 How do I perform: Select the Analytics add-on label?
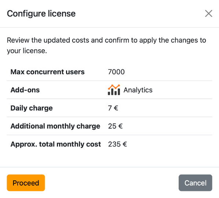click(x=138, y=90)
